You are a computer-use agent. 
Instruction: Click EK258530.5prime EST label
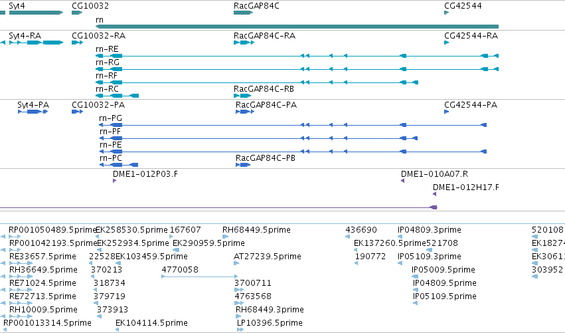coord(132,230)
